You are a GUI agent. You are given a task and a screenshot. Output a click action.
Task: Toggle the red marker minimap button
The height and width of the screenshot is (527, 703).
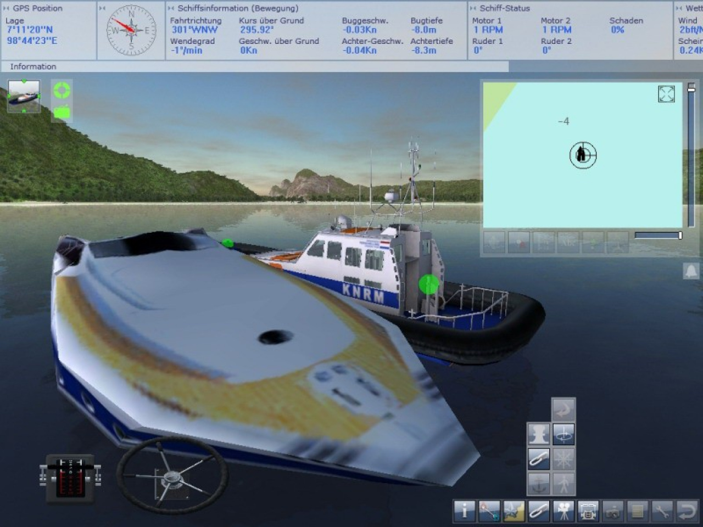[518, 242]
